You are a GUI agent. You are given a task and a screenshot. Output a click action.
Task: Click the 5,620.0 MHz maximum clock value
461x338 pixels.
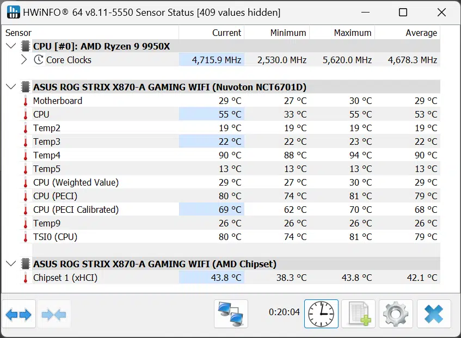point(347,60)
